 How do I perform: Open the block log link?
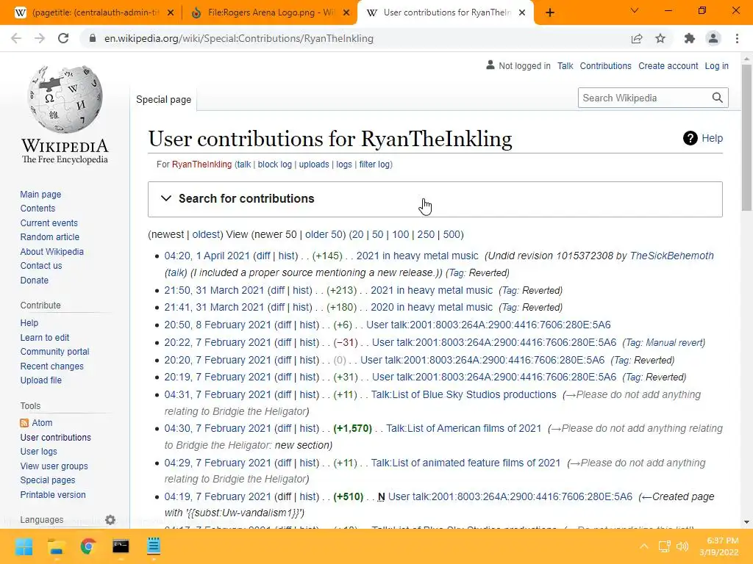275,164
